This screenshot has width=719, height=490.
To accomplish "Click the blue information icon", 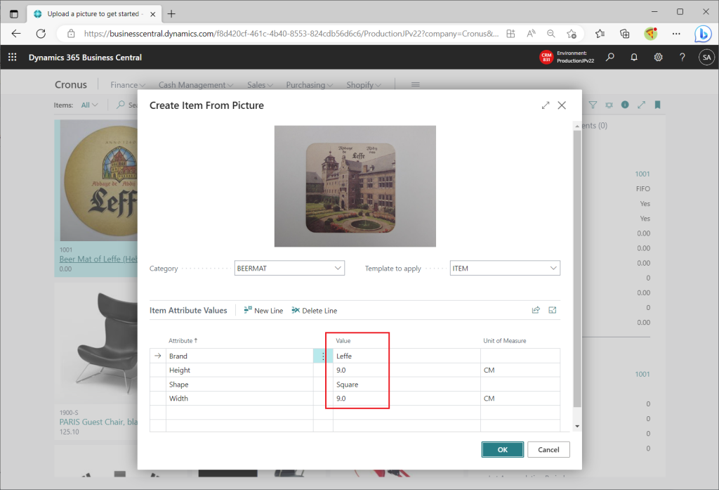I will point(624,105).
